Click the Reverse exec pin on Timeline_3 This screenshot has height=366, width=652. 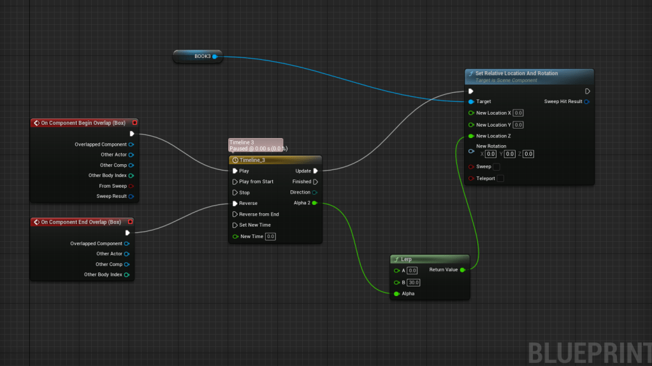pyautogui.click(x=235, y=204)
